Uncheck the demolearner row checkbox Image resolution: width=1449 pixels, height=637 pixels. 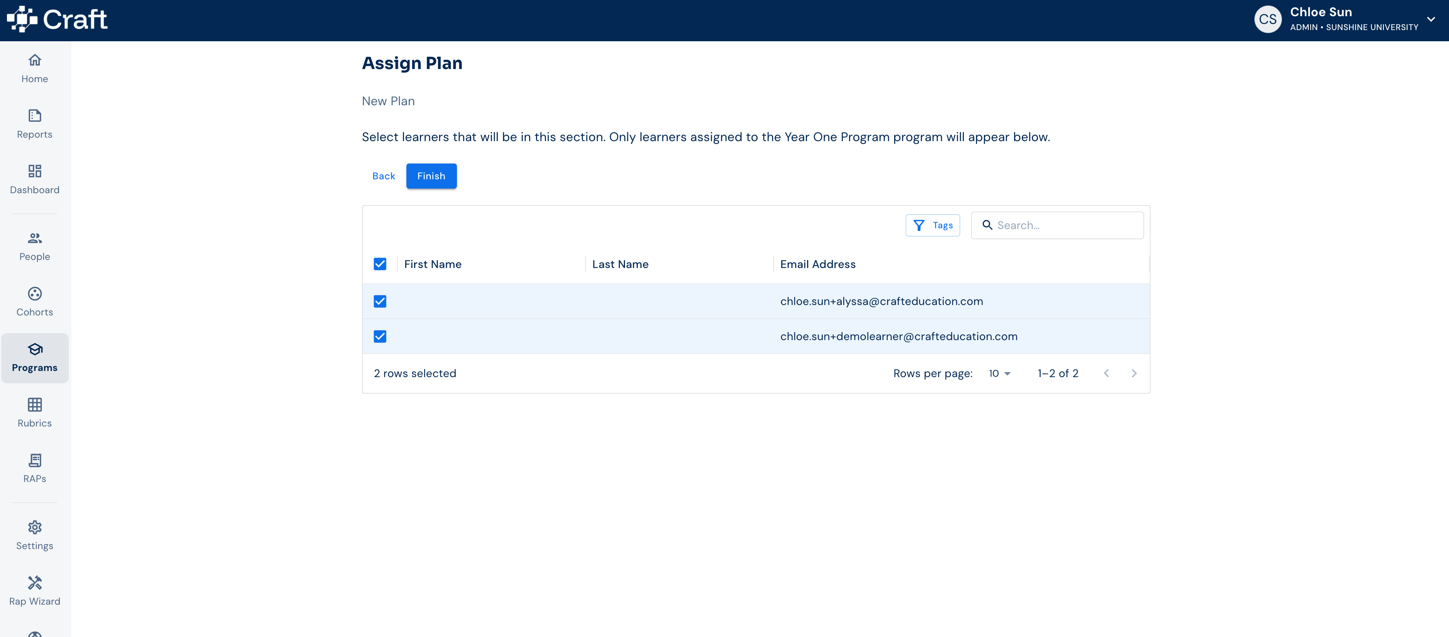click(x=380, y=337)
